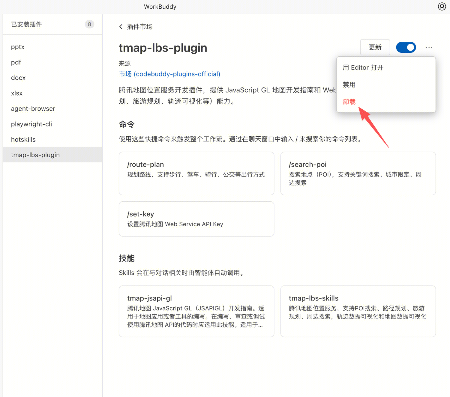Image resolution: width=450 pixels, height=397 pixels.
Task: Open the docx plugin entry
Action: point(18,78)
